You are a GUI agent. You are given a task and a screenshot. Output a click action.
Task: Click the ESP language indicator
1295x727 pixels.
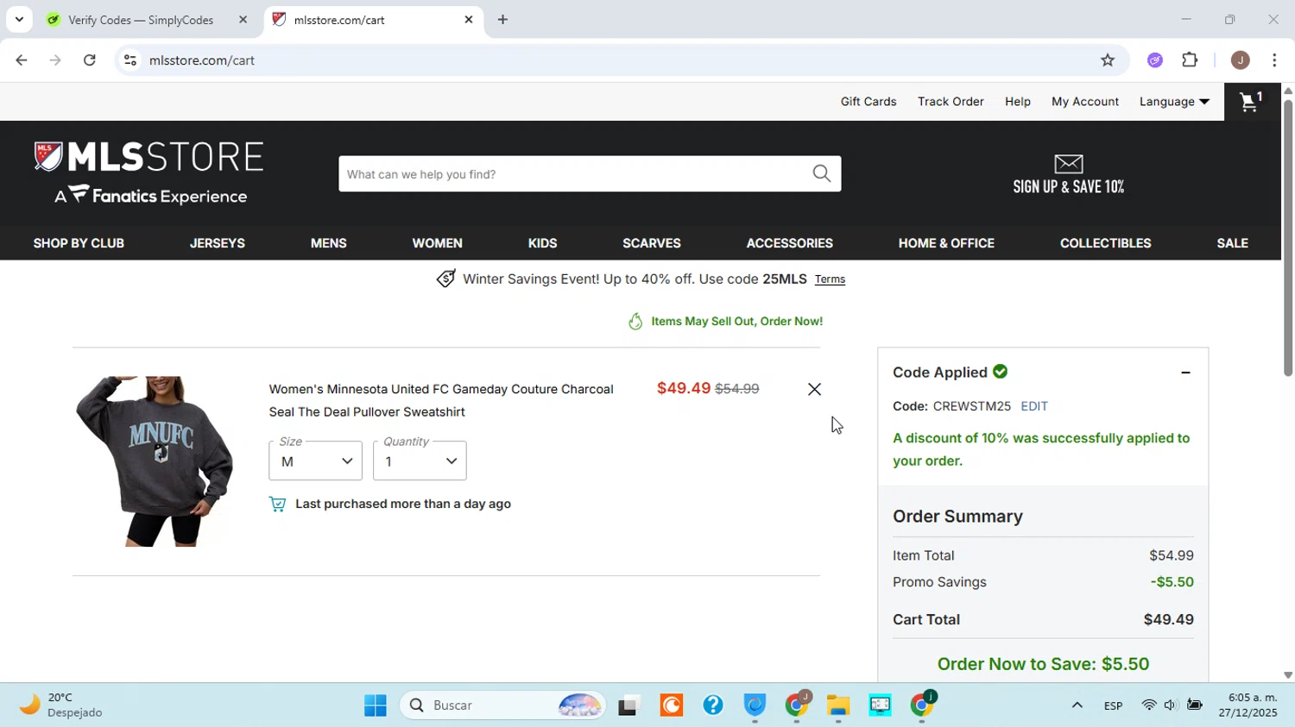1113,706
